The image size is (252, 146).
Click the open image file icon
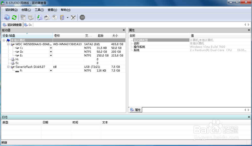40,17
